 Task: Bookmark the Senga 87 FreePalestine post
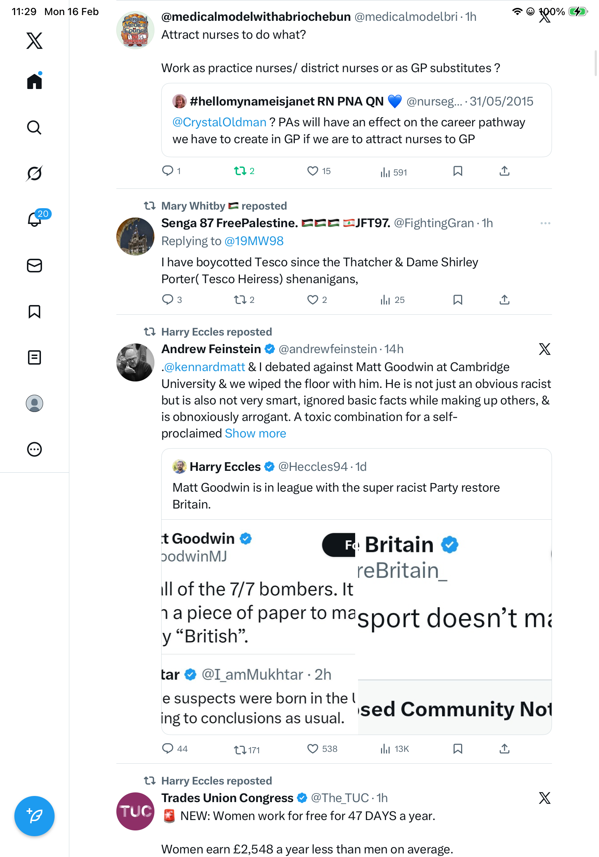(458, 300)
